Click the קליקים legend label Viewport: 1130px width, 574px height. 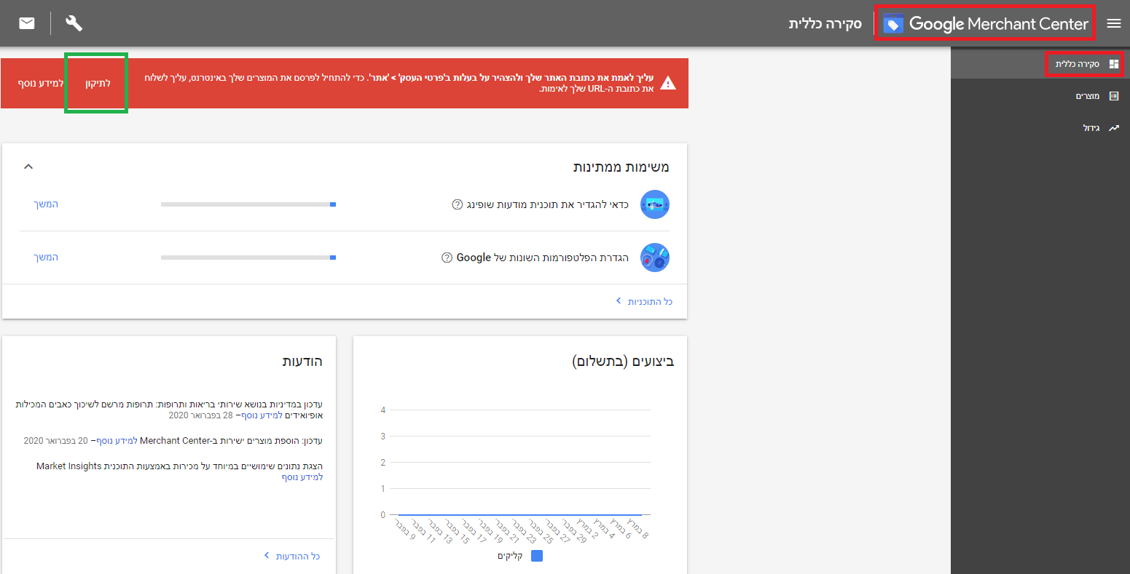coord(511,556)
